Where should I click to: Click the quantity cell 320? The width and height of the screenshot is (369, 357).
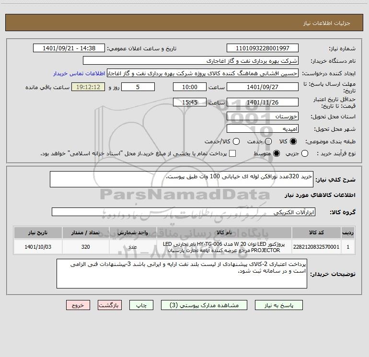pyautogui.click(x=85, y=247)
